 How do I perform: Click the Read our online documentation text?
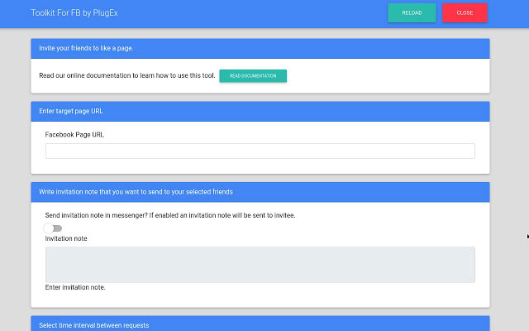click(x=127, y=76)
